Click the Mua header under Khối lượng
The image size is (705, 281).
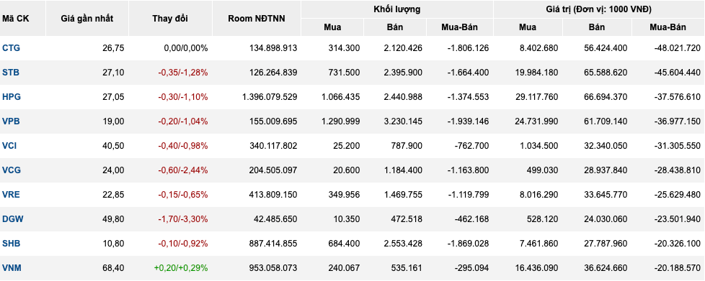point(332,27)
